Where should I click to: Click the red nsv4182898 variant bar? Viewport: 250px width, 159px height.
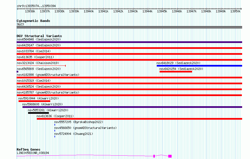129,78
